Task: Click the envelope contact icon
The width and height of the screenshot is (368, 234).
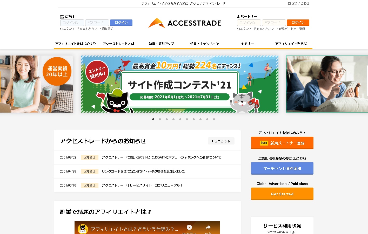Action: tap(290, 4)
